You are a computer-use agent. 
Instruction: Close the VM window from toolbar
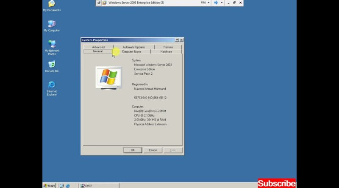tap(240, 3)
